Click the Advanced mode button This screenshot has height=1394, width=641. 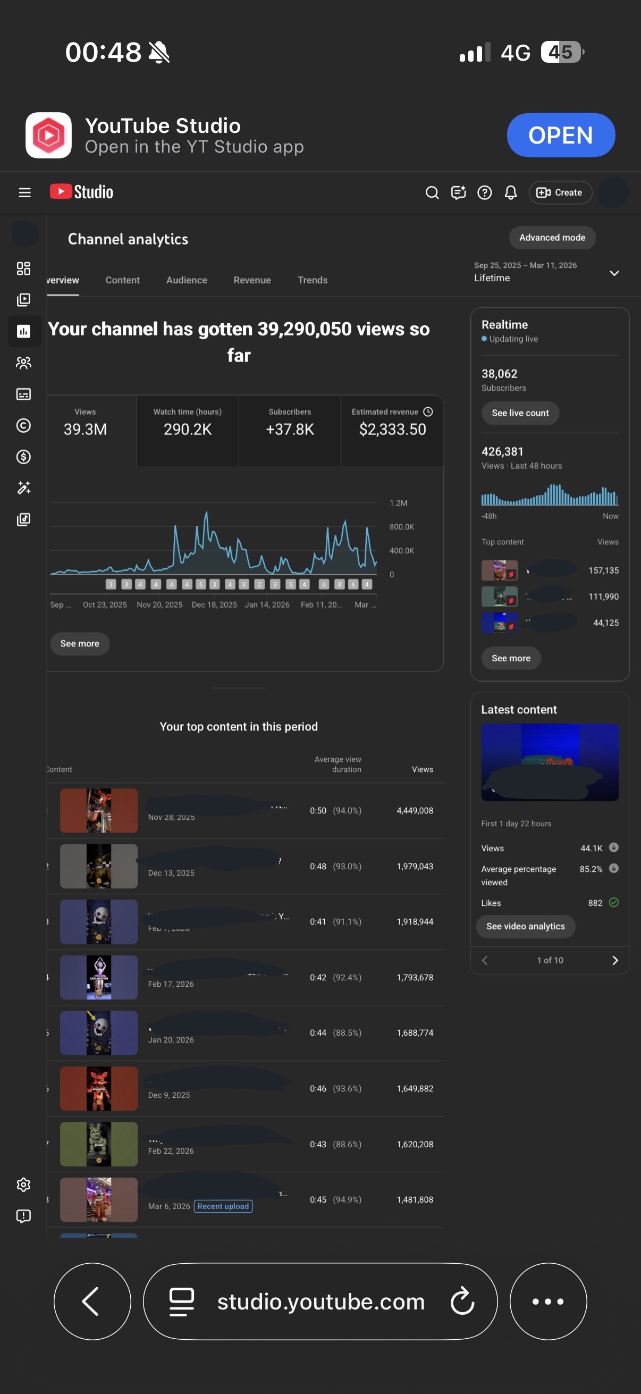[552, 238]
